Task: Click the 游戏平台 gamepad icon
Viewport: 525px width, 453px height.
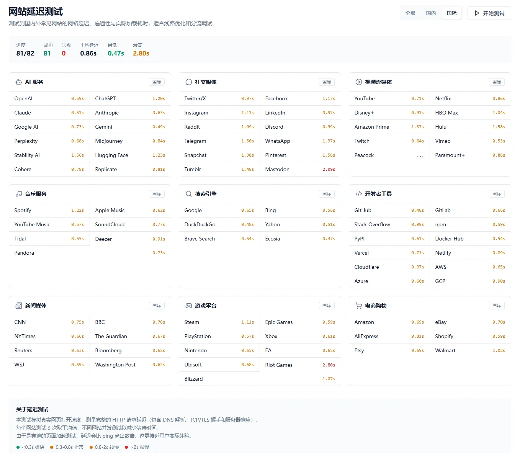Action: [189, 306]
